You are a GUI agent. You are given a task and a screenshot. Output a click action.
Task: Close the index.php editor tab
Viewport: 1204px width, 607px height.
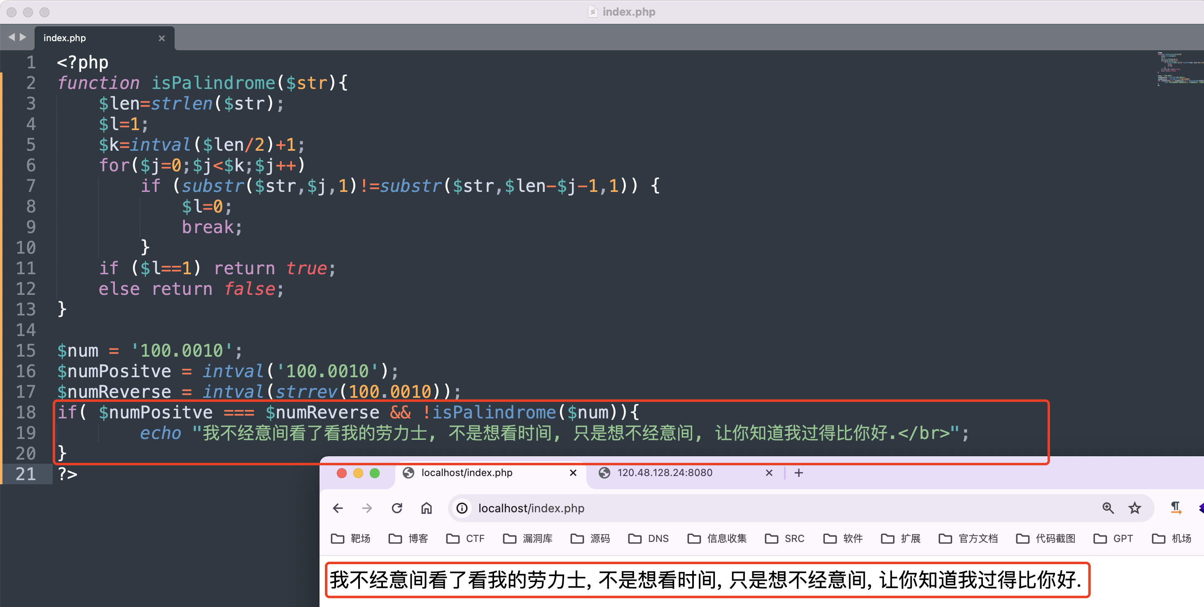(162, 38)
